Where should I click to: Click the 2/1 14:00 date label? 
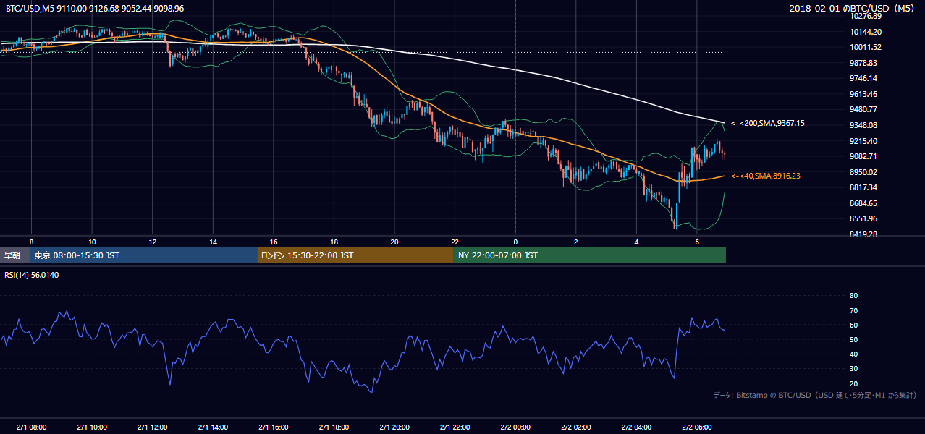click(213, 427)
